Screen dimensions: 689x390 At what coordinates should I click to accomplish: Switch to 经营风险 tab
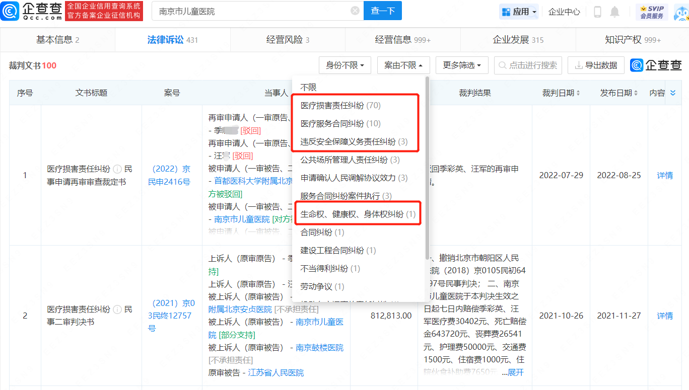(x=288, y=40)
